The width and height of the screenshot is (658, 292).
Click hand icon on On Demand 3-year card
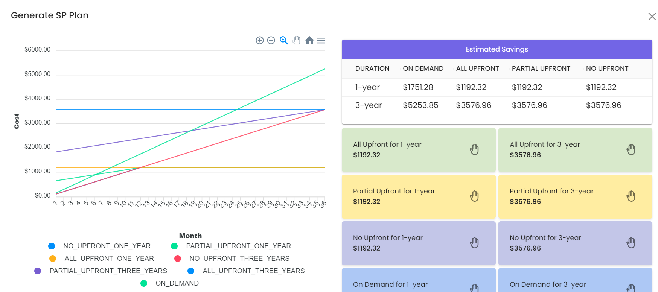[631, 288]
